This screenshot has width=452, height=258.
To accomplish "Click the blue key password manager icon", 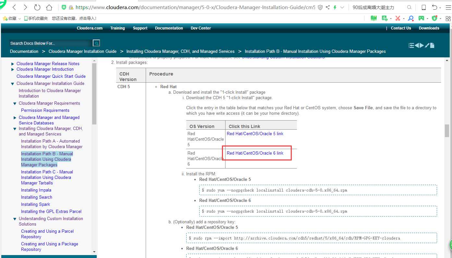I will pos(411,18).
